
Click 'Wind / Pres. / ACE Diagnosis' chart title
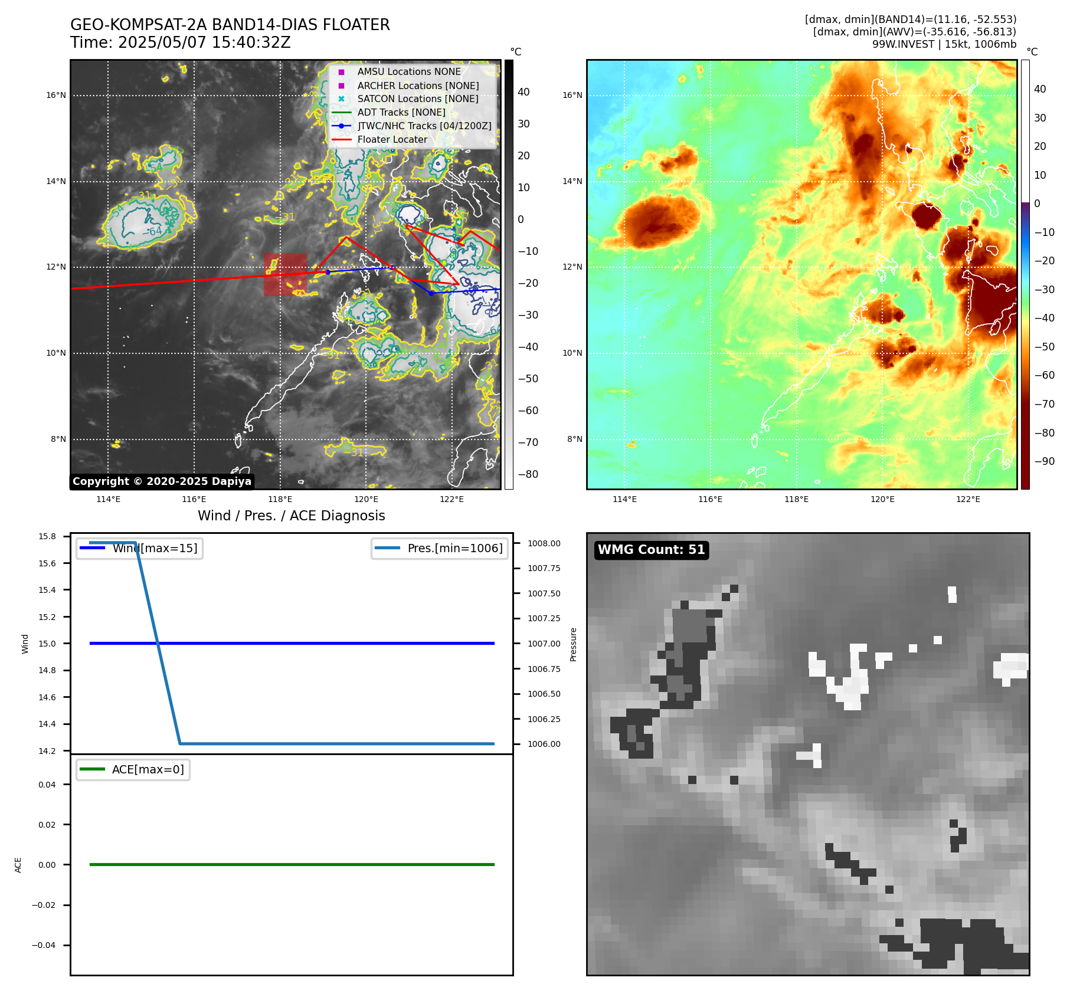[292, 516]
